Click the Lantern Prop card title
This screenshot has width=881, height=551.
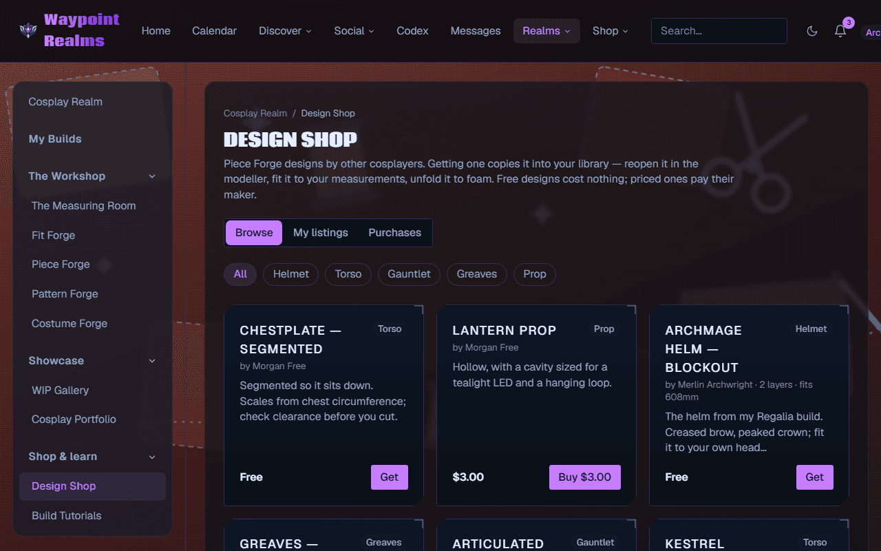(505, 331)
